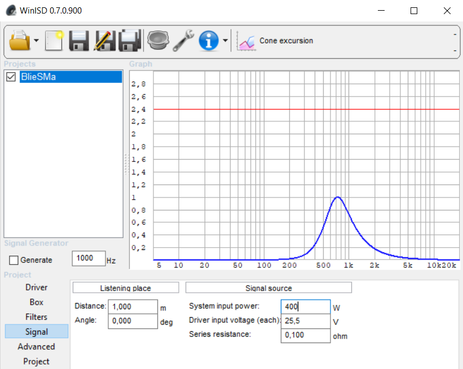This screenshot has height=369, width=463.
Task: Click the open project folder icon
Action: 20,41
